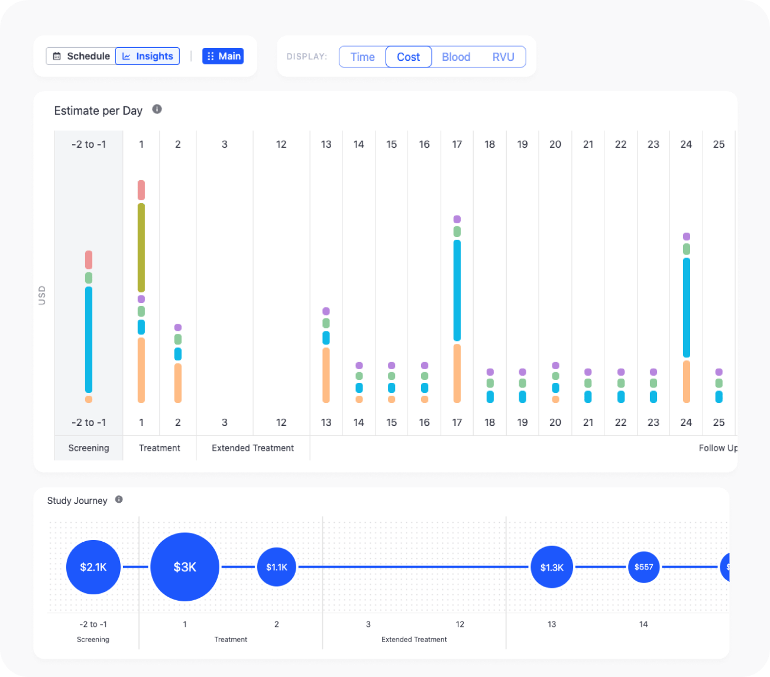
Task: Click the top header label for day 25
Action: pyautogui.click(x=719, y=144)
